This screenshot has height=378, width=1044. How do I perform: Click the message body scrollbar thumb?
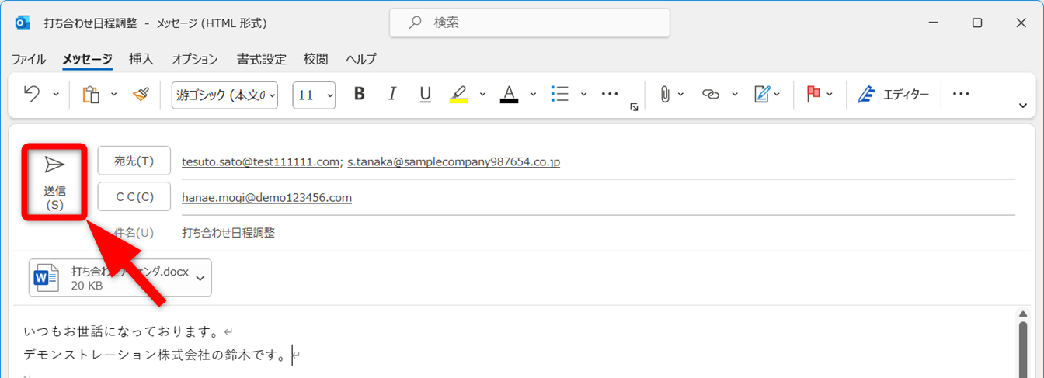tap(1024, 351)
